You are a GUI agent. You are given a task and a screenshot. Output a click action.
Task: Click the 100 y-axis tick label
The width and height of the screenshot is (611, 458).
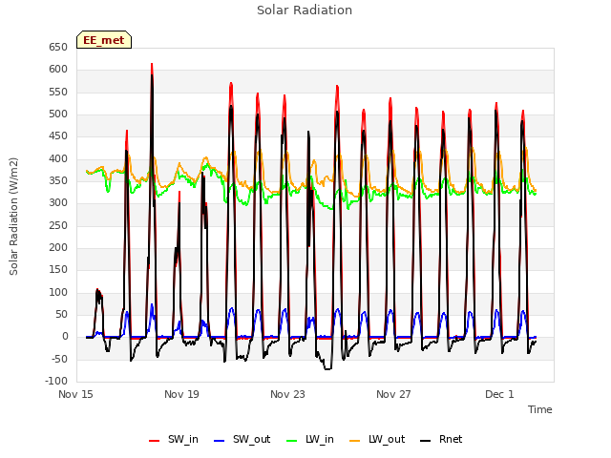(x=58, y=293)
